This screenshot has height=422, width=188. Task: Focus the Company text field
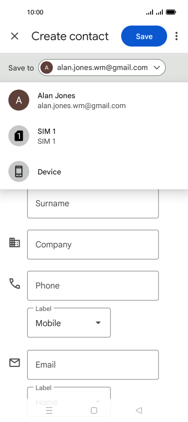pos(93,245)
